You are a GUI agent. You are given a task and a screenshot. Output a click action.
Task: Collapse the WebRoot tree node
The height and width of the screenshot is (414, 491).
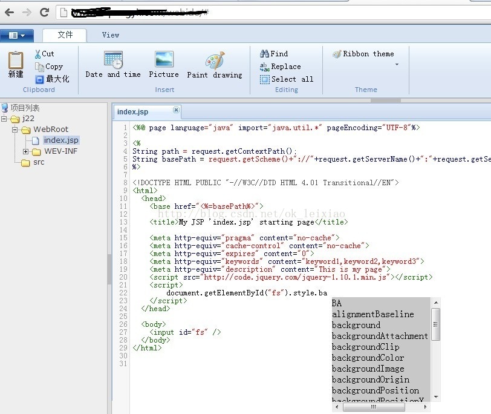pos(15,130)
